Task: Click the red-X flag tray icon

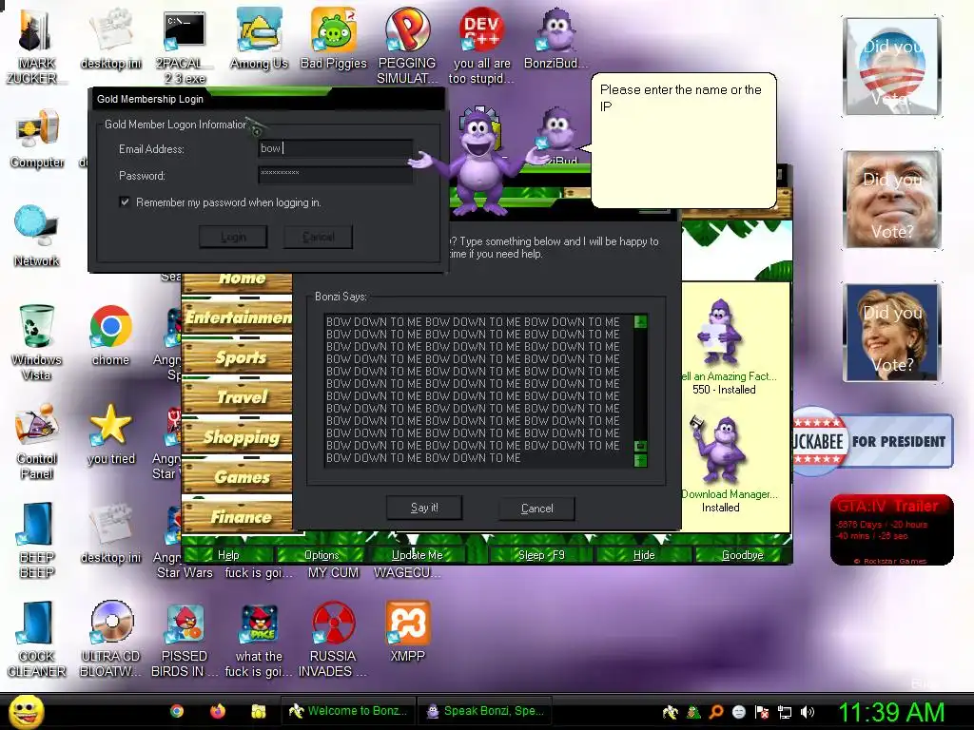Action: pos(762,712)
